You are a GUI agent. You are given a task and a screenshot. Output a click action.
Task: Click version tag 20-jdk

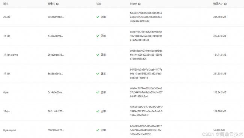[x=7, y=17]
